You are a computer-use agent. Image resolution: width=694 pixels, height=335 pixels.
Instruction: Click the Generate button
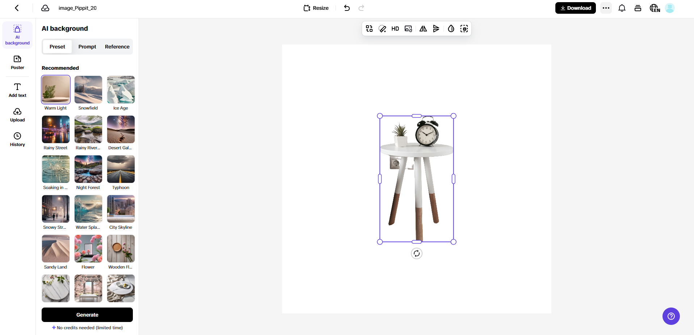point(87,314)
